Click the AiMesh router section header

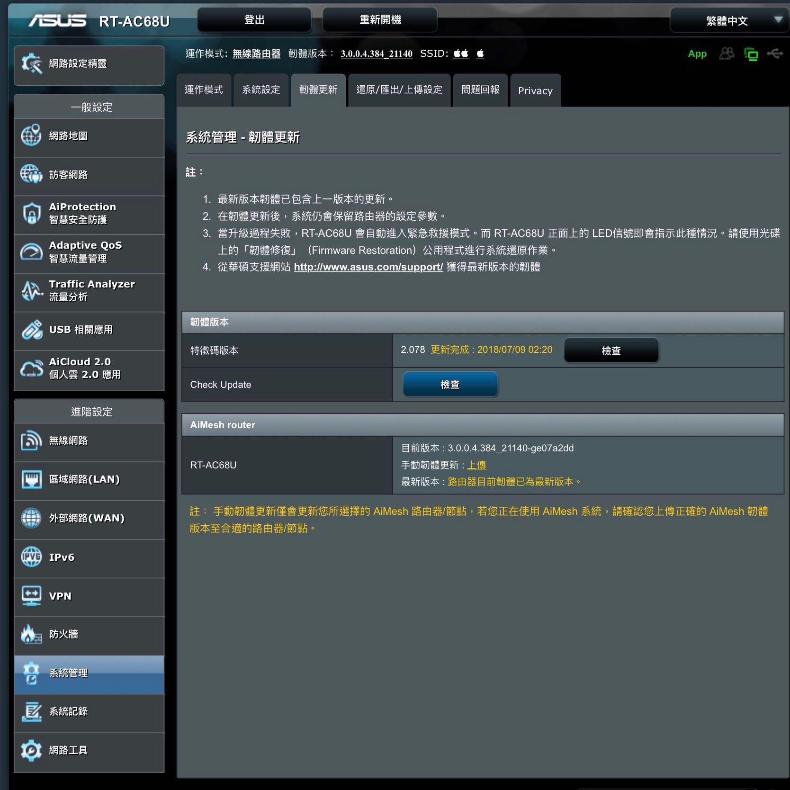[x=483, y=425]
